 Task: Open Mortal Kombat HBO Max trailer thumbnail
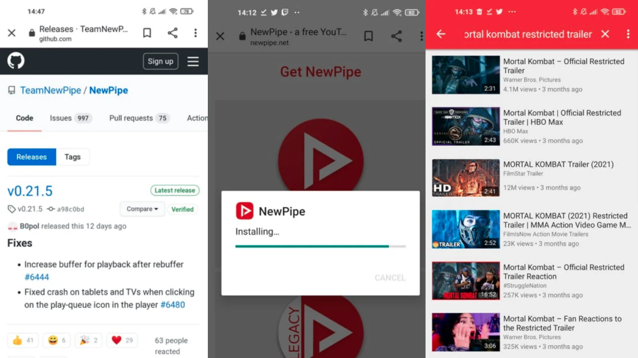(465, 127)
